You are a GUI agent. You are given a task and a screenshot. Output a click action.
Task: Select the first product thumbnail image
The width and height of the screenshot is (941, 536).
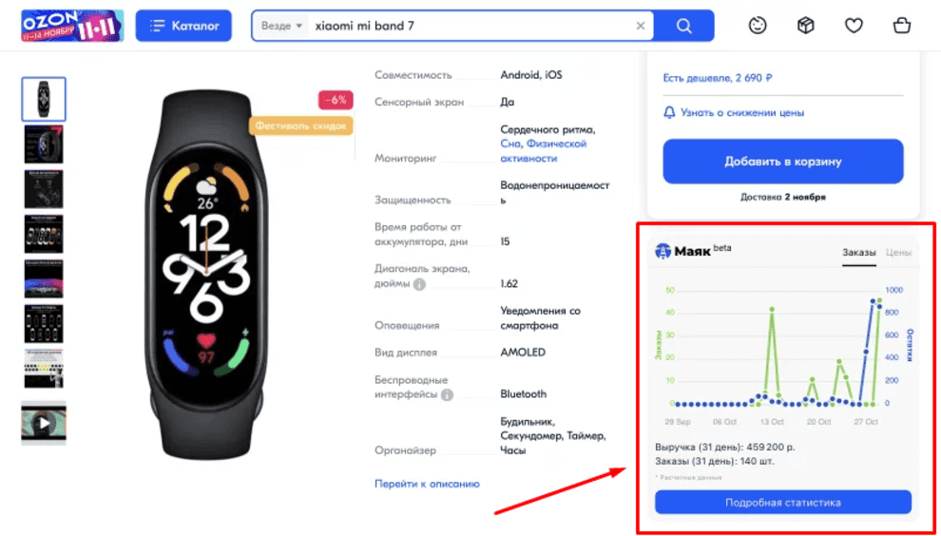coord(44,99)
